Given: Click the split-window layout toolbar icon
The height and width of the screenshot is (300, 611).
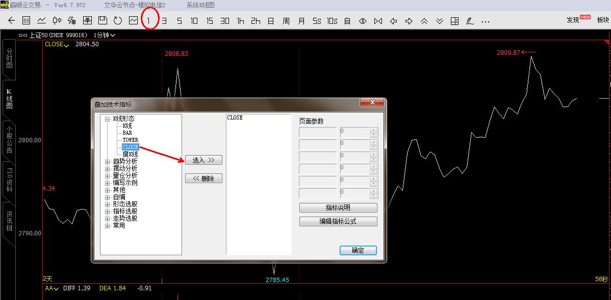Looking at the screenshot, I should (454, 21).
